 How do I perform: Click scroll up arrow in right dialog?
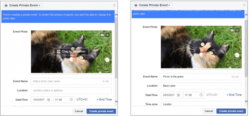click(246, 14)
